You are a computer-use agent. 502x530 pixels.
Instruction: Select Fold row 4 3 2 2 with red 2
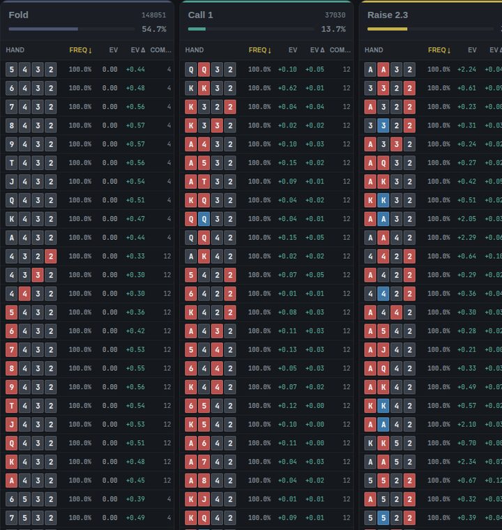[87, 256]
